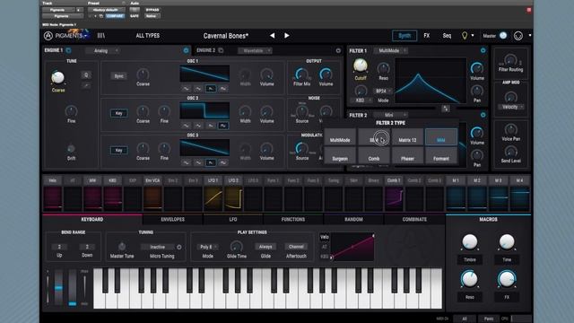The width and height of the screenshot is (574, 323).
Task: Select OSC 1 sine waveform icon
Action: coord(186,89)
